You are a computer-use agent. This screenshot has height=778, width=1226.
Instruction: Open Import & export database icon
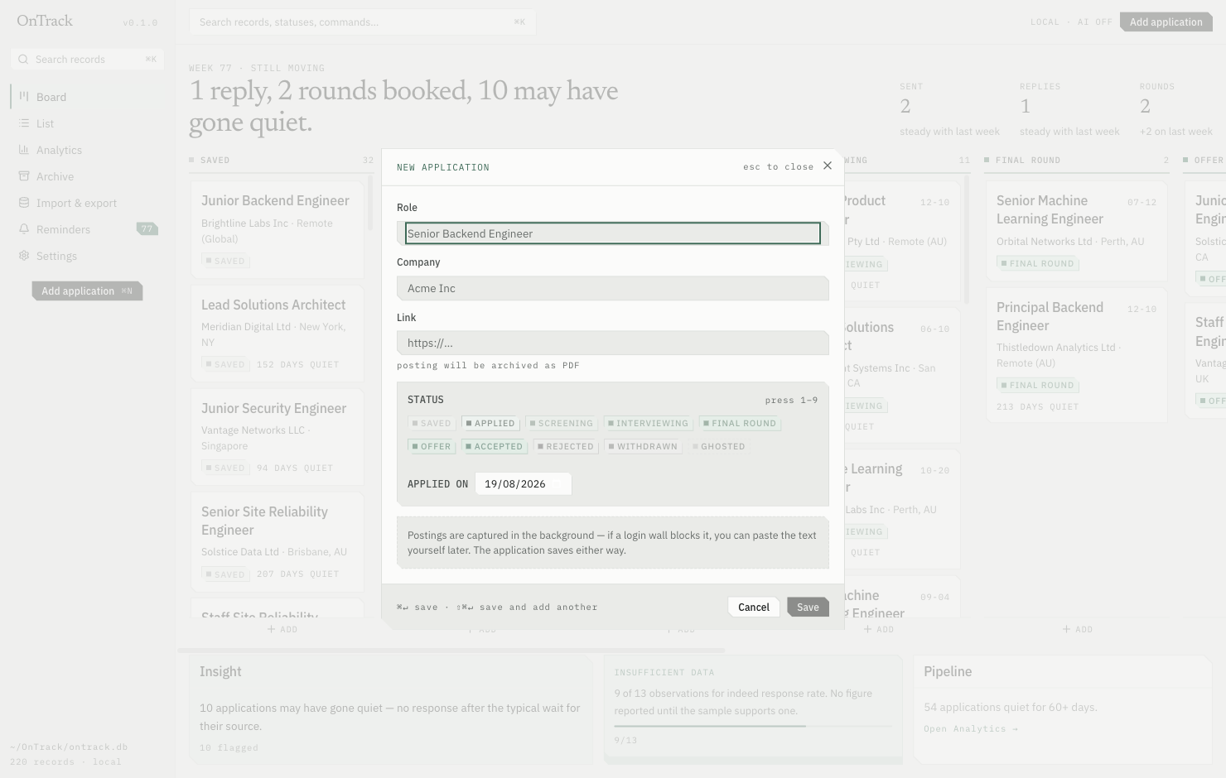[x=24, y=203]
